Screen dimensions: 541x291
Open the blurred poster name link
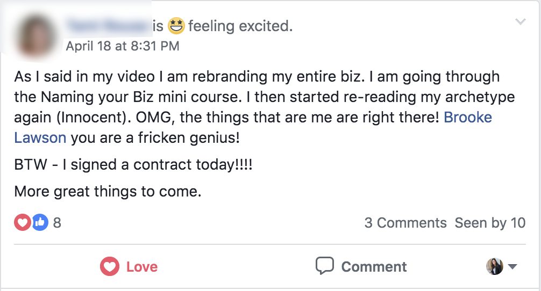point(108,25)
